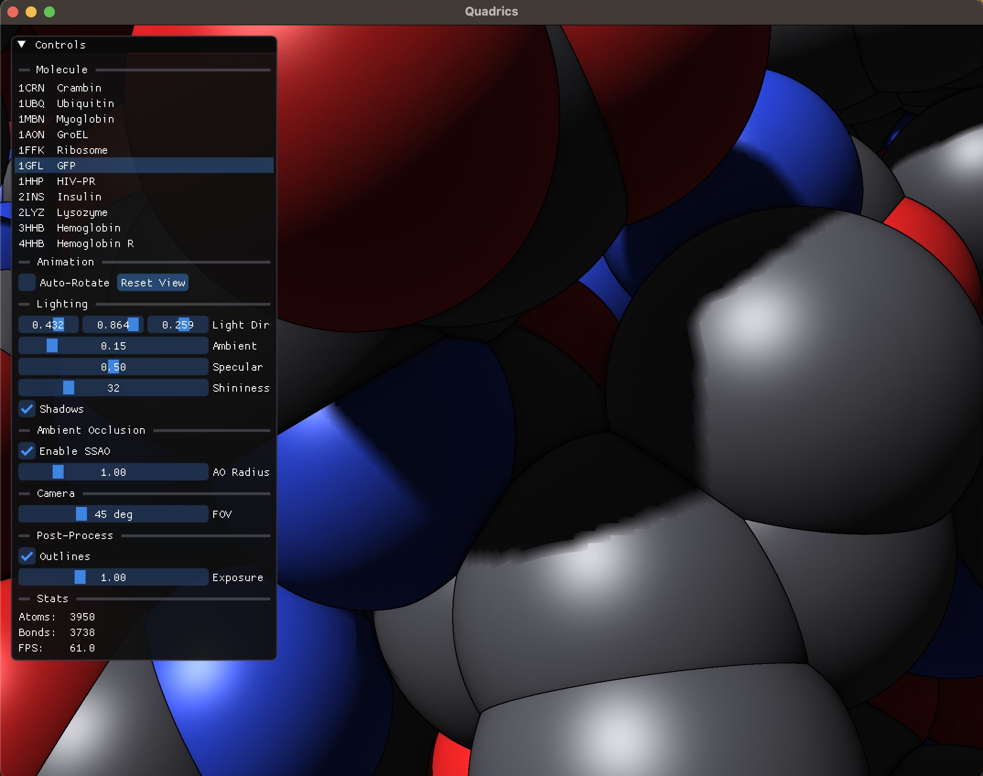Adjust the Specular slider

[113, 367]
